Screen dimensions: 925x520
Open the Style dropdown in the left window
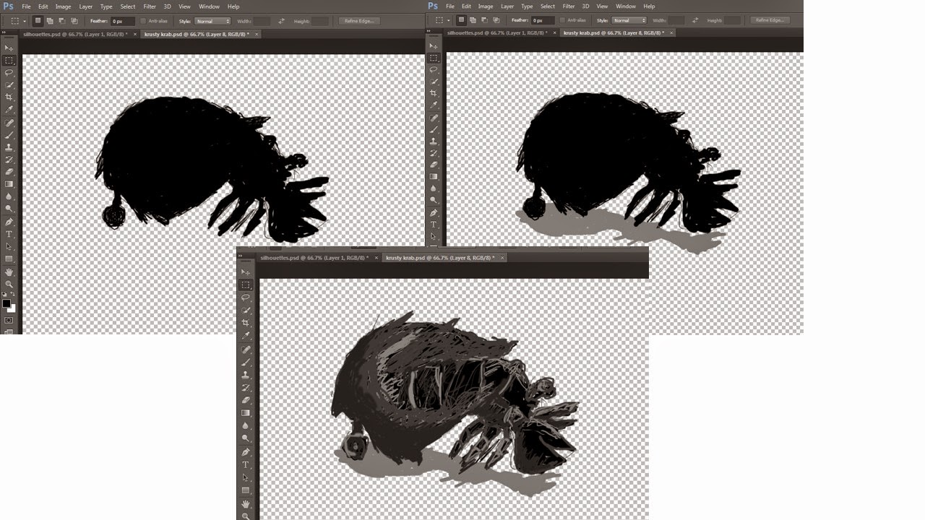click(212, 21)
